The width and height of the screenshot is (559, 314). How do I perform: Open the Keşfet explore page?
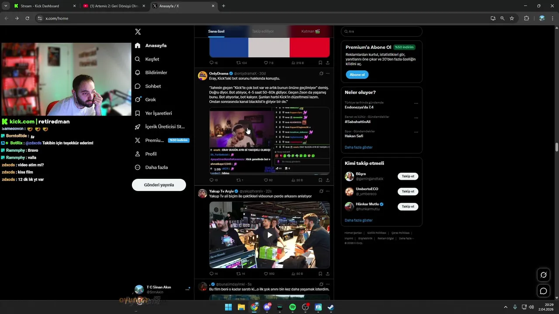click(147, 59)
